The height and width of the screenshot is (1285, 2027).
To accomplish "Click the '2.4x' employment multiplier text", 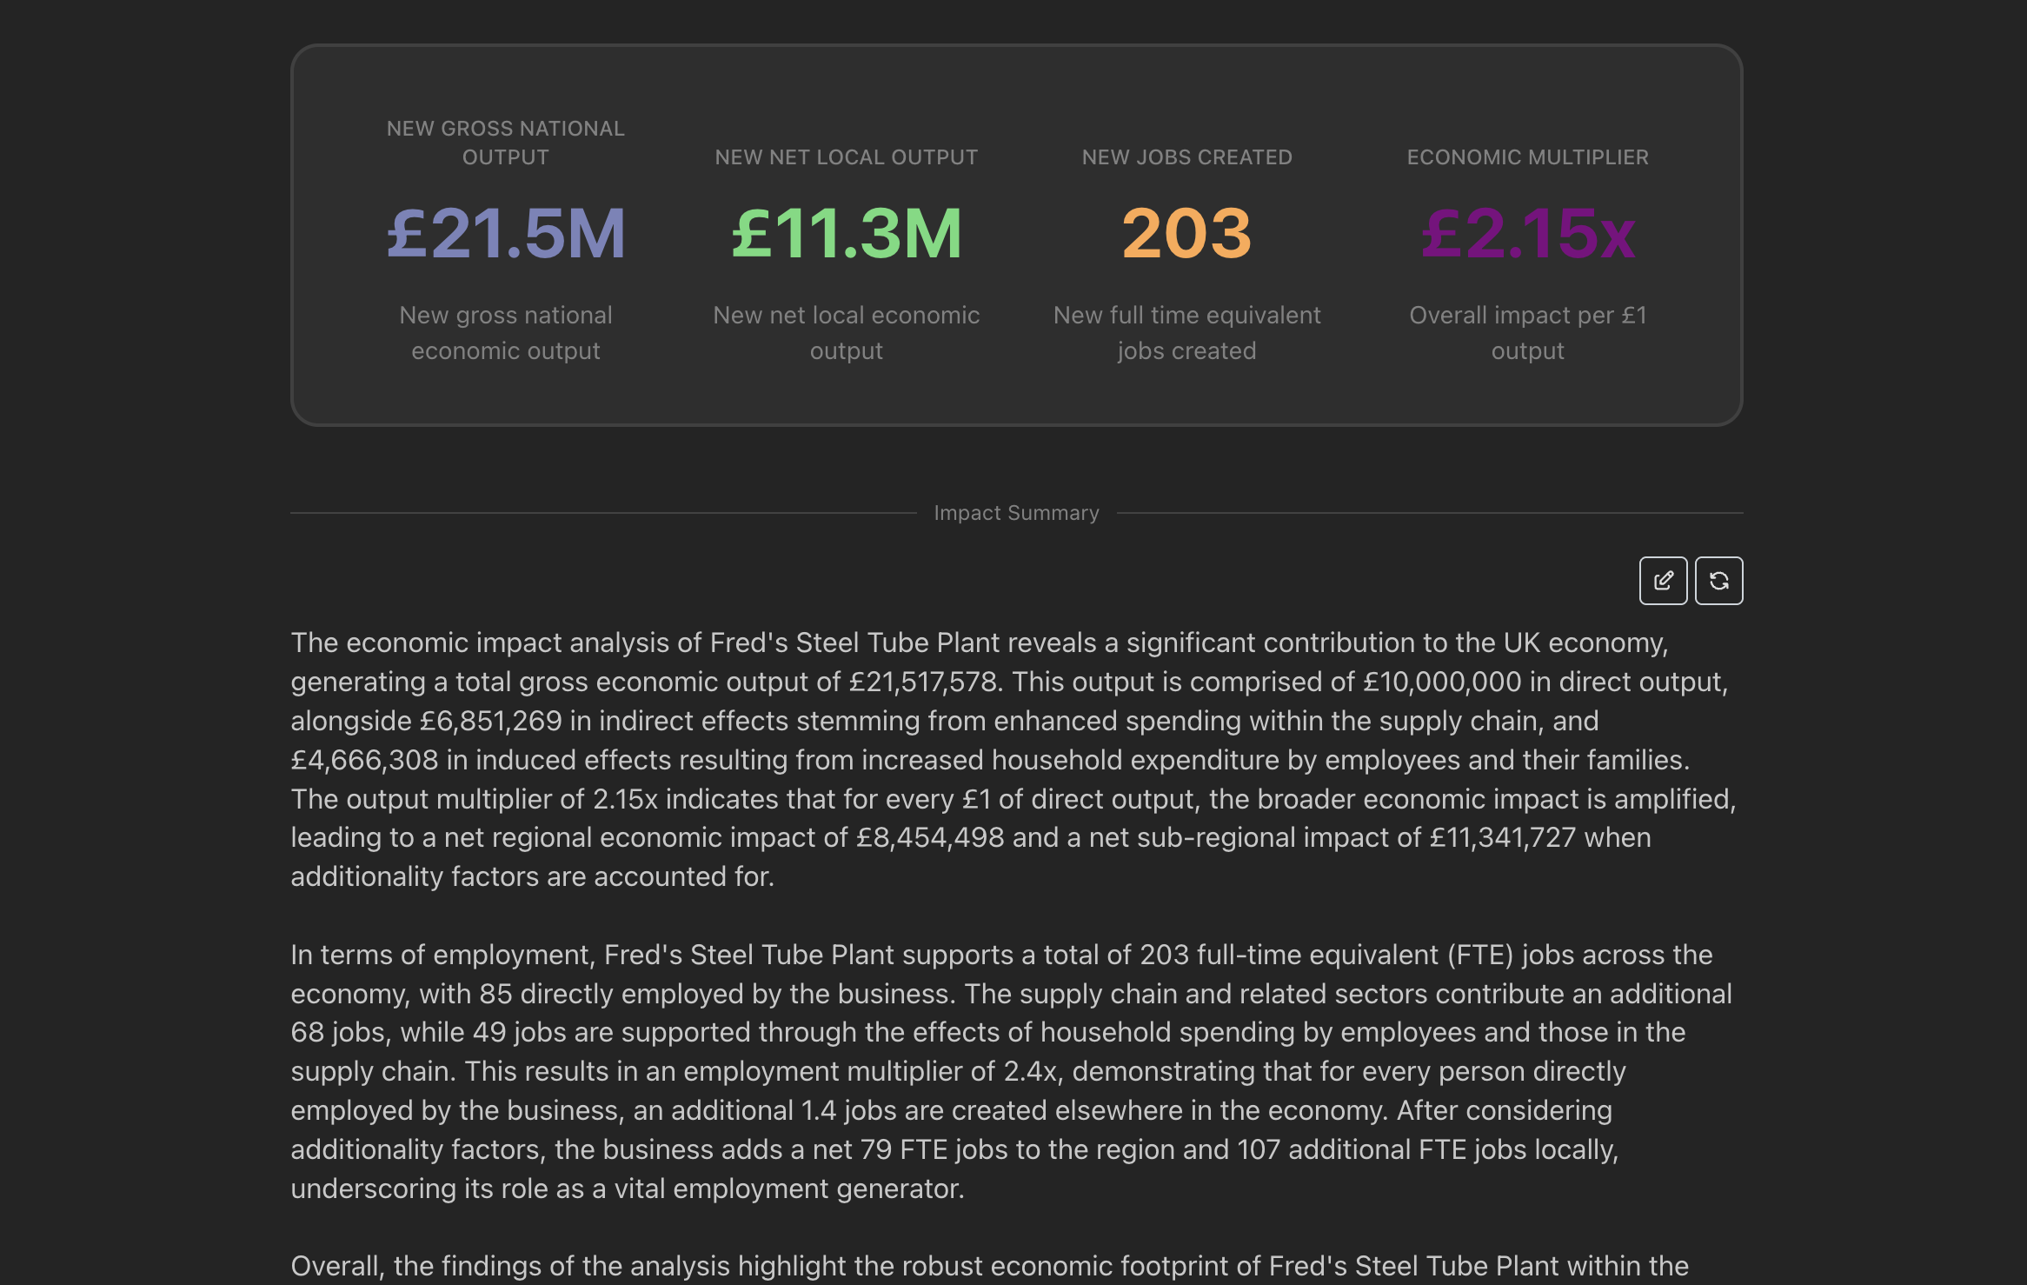I will click(x=1029, y=1071).
